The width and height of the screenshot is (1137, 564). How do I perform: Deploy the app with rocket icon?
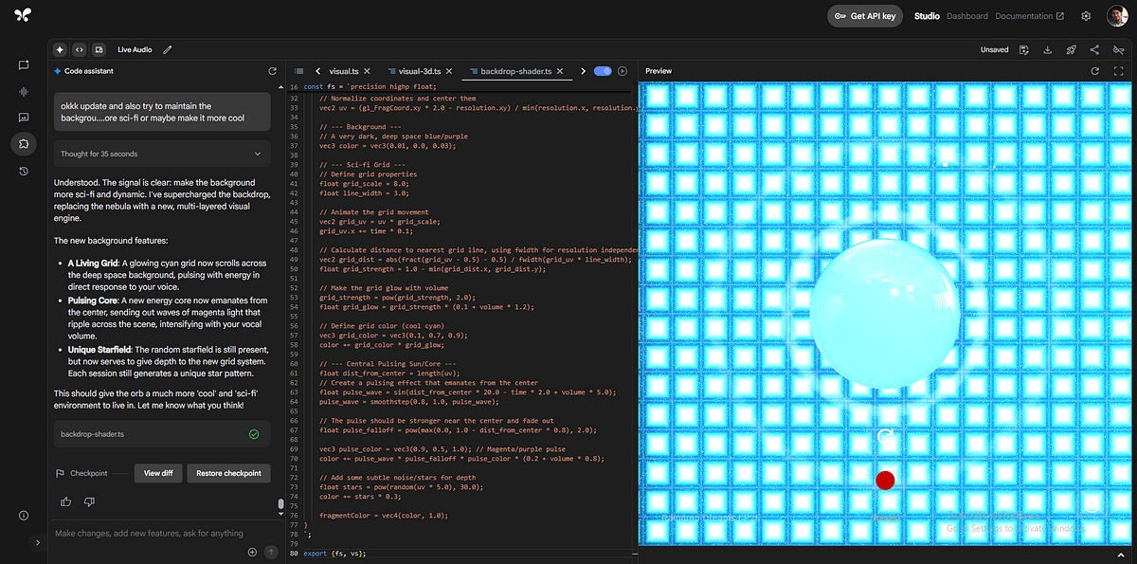1072,49
